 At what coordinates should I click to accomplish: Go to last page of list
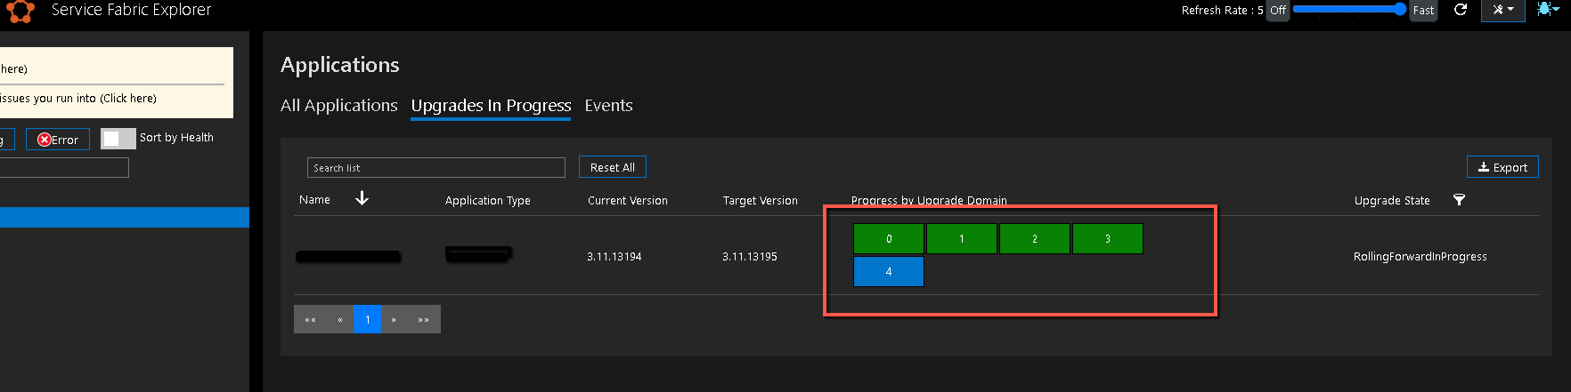point(424,319)
